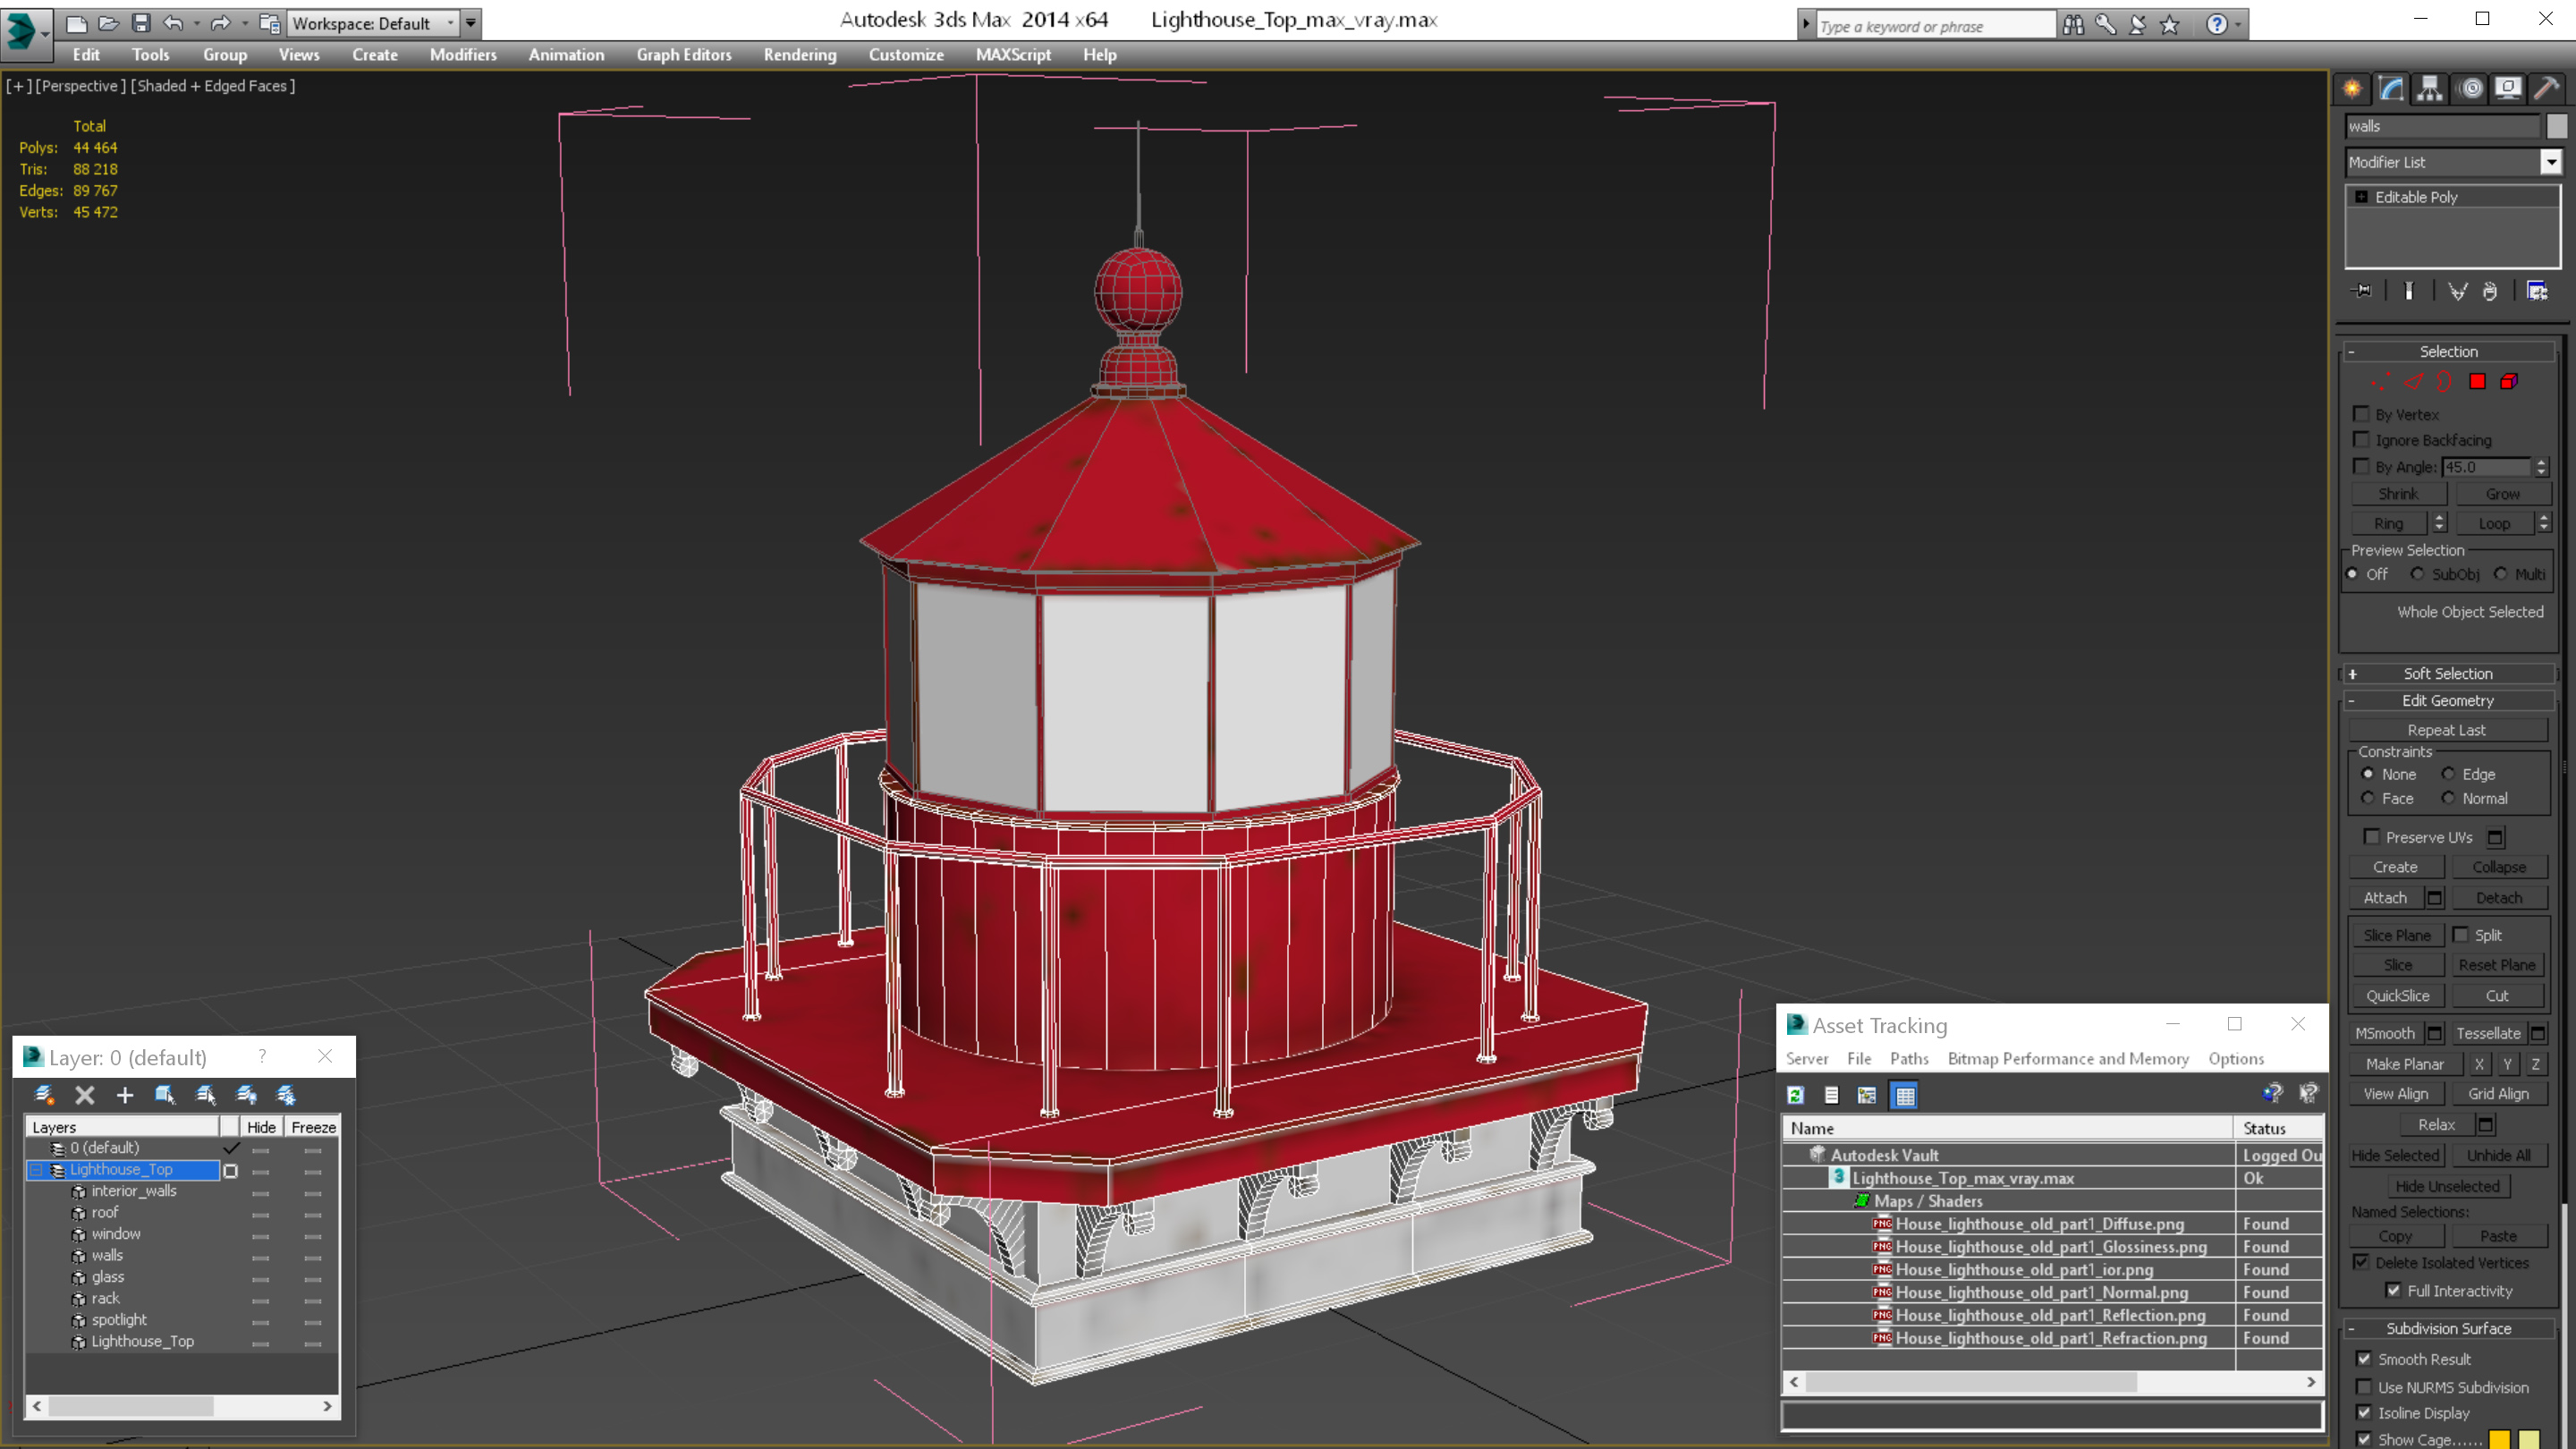Screen dimensions: 2576x1449
Task: Select SubObj preview selection radio button
Action: coord(2417,574)
